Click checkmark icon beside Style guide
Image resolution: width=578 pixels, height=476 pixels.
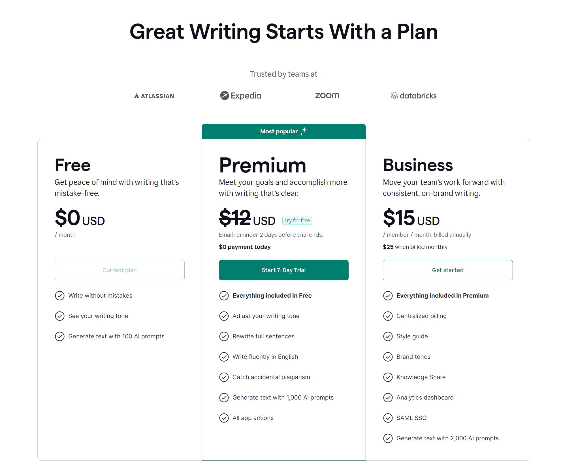pos(388,336)
